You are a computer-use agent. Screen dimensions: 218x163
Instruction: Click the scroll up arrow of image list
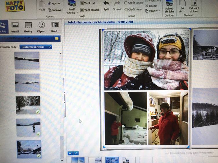[x=61, y=54]
